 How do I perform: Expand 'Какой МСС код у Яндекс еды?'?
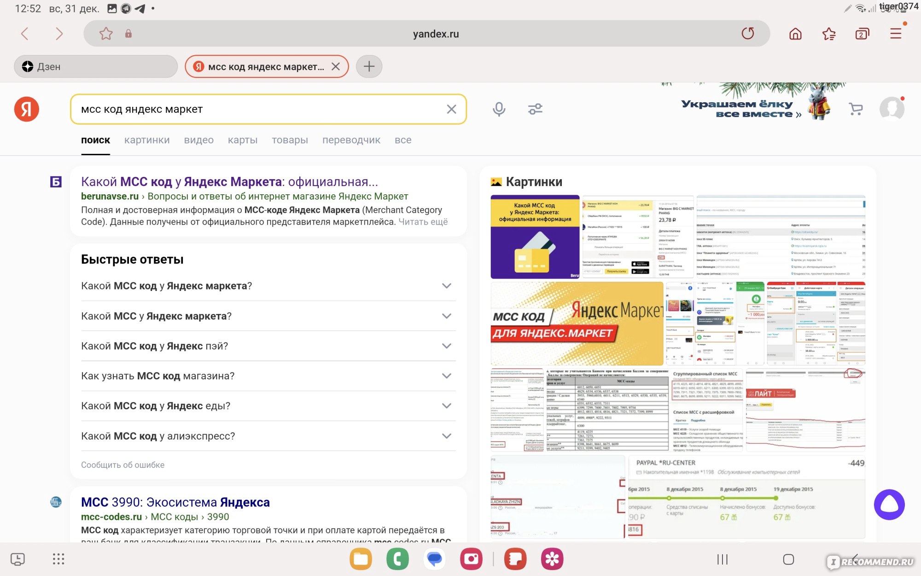[x=268, y=406]
